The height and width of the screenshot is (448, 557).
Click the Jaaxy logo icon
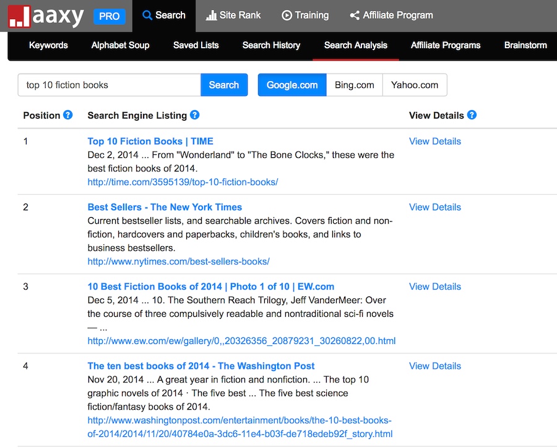click(x=19, y=16)
